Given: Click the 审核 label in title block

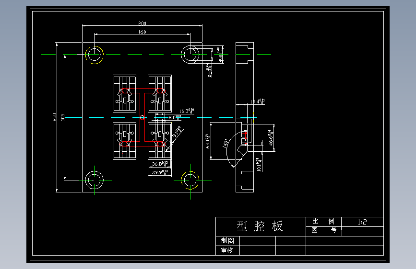Looking at the screenshot, I should 227,250.
